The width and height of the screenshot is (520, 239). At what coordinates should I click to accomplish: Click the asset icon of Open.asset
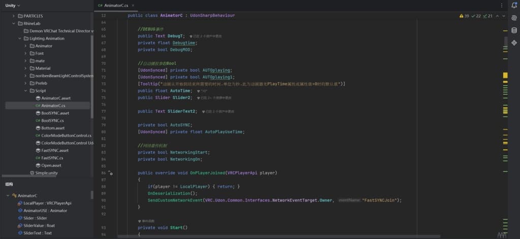click(38, 165)
